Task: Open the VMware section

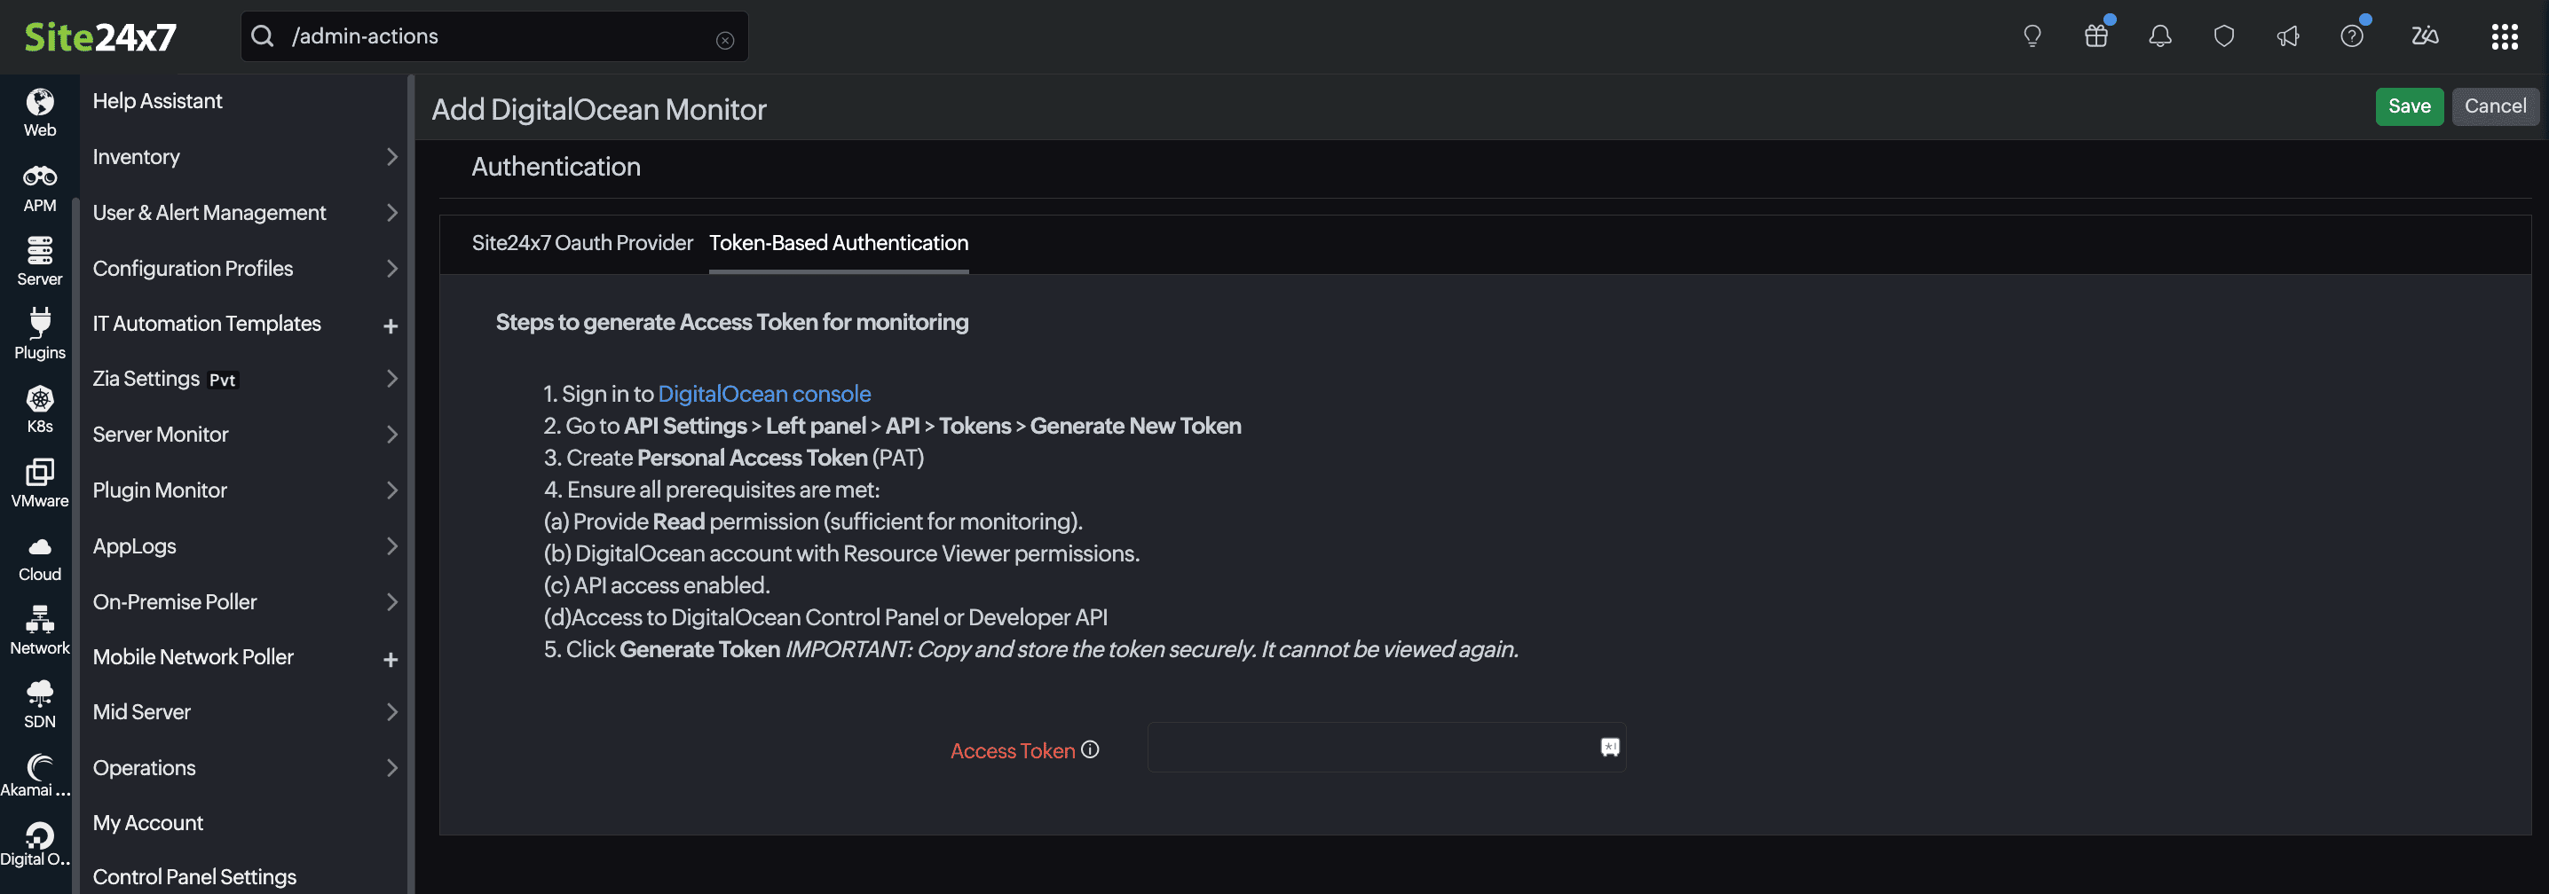Action: click(38, 481)
